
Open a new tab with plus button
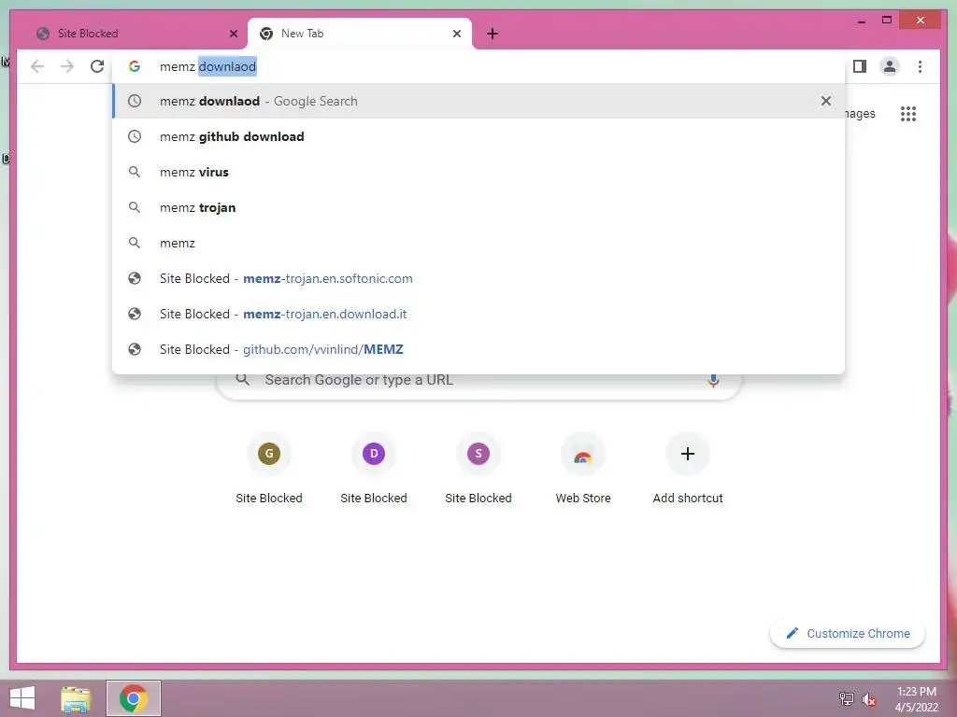tap(493, 34)
